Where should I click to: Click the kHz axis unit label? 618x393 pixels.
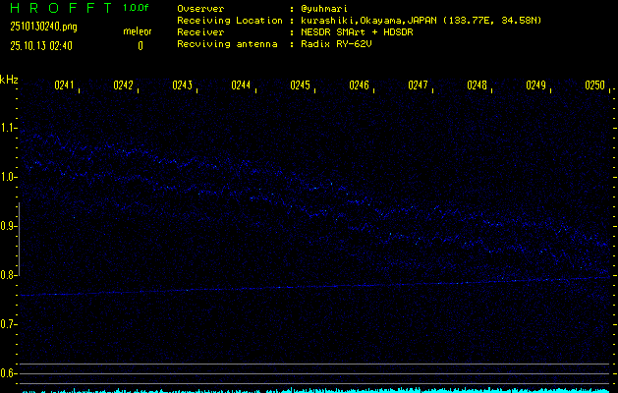click(x=9, y=80)
